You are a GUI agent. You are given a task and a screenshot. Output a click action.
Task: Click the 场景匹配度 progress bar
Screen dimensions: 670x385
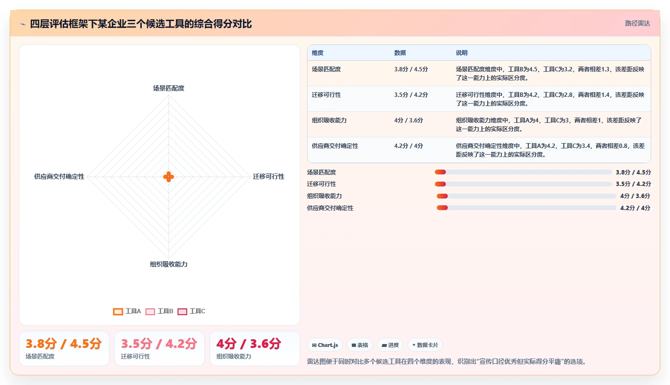(523, 172)
